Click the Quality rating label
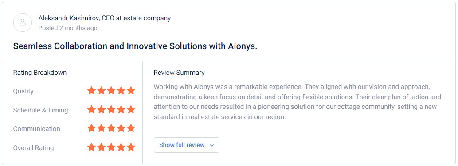Viewport: 458px width, 166px height. click(x=23, y=91)
